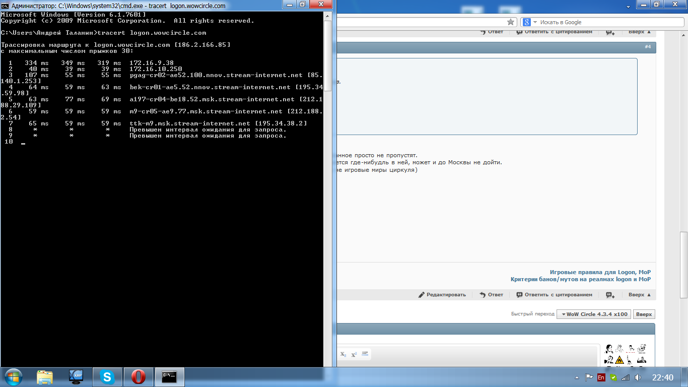Click the volume speaker icon in tray
Viewport: 688px width, 387px height.
[638, 377]
